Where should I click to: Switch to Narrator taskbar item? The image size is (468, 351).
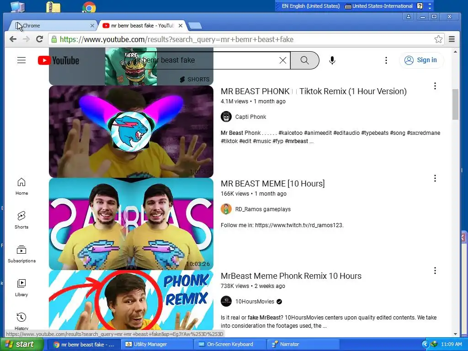click(303, 345)
